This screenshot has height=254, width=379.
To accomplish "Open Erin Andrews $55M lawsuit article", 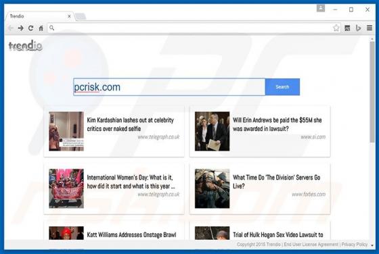I will tap(277, 124).
